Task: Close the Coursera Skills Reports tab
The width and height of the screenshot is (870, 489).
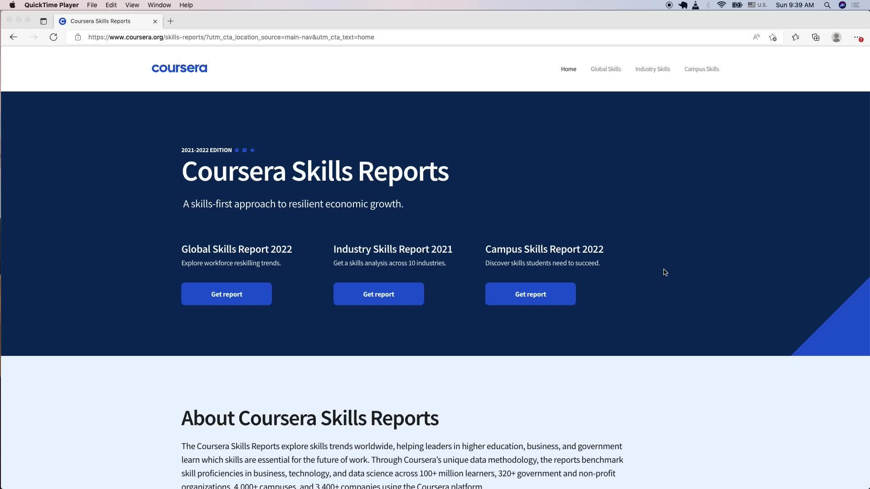Action: click(155, 21)
